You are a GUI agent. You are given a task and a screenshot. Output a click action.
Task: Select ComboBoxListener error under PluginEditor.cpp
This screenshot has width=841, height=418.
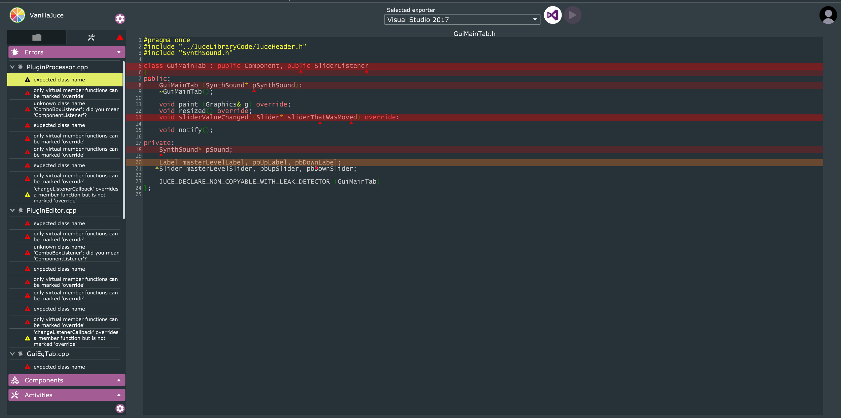point(65,253)
